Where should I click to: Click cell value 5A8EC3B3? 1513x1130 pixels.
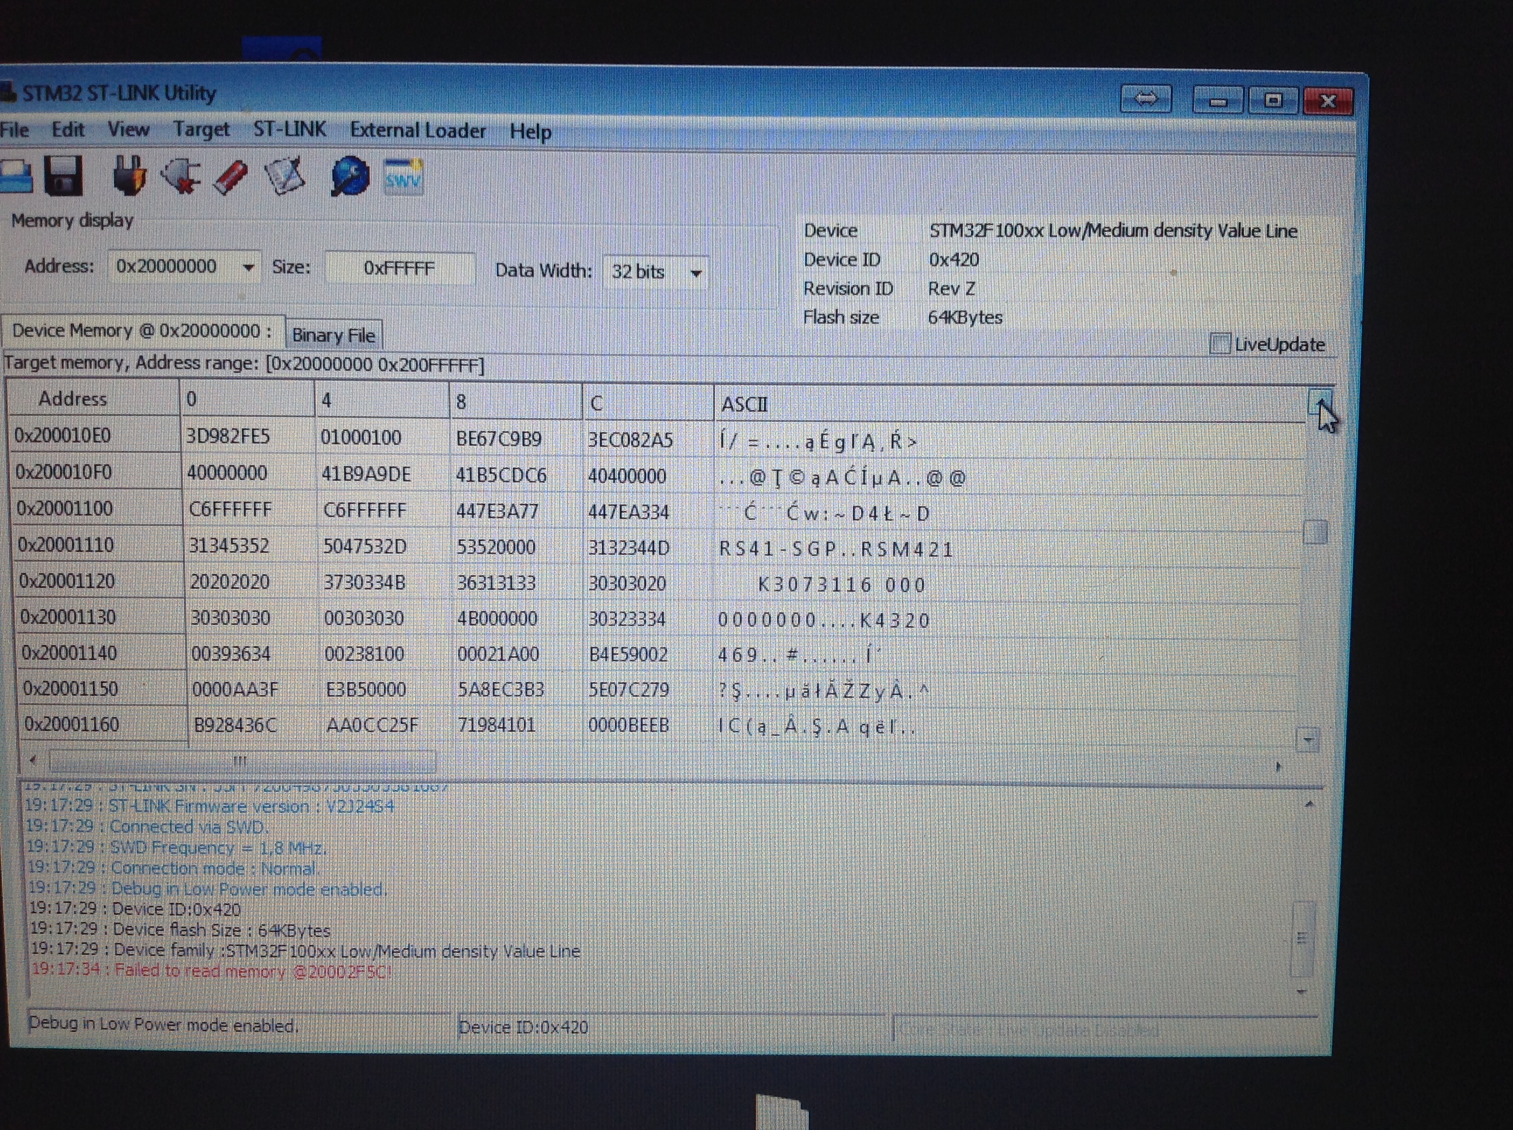(501, 689)
